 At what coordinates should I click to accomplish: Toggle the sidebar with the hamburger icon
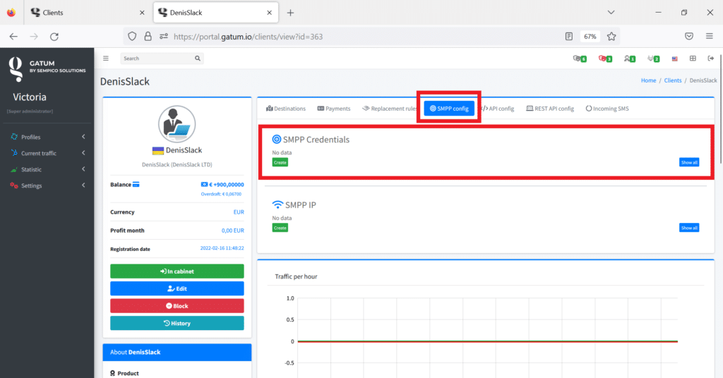click(106, 59)
